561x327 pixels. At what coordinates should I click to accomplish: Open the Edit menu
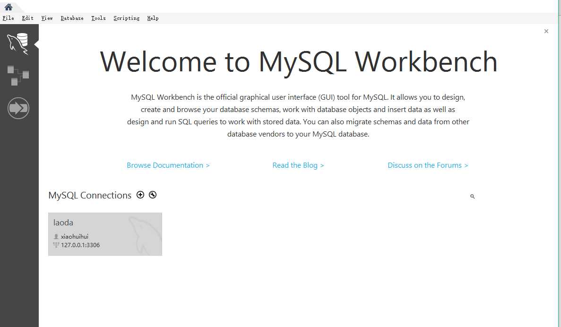point(27,18)
